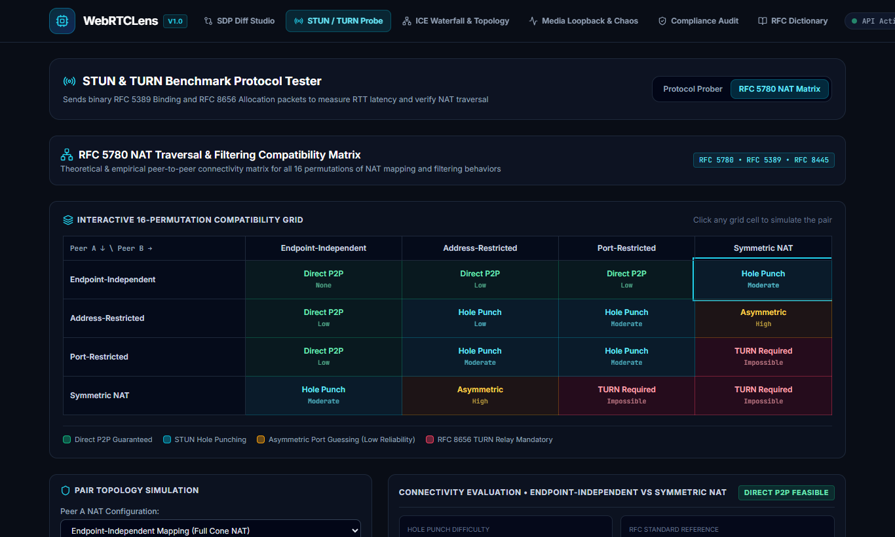Select Symmetric NAT row Hole Punch Moderate cell

[x=324, y=396]
